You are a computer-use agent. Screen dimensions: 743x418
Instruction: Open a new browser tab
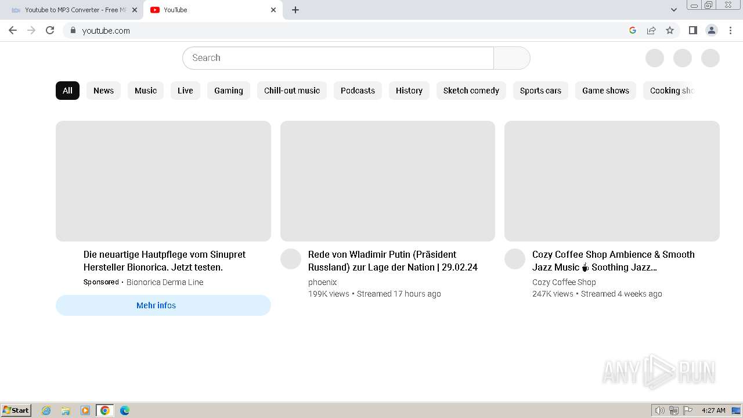(295, 10)
